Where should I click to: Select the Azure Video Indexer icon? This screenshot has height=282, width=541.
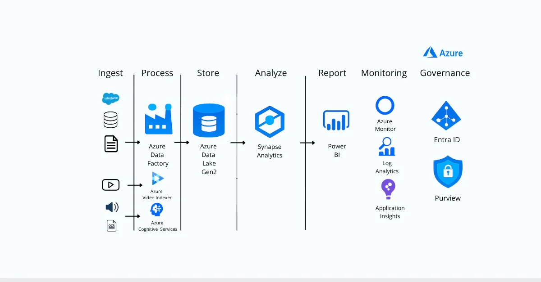[157, 178]
